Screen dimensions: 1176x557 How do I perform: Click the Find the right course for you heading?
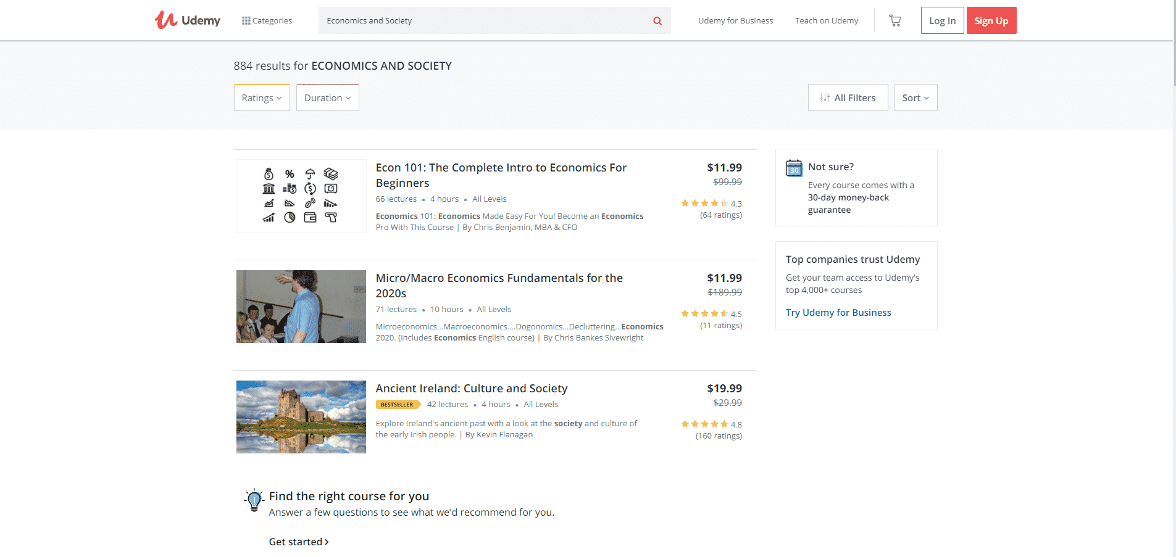pos(349,497)
